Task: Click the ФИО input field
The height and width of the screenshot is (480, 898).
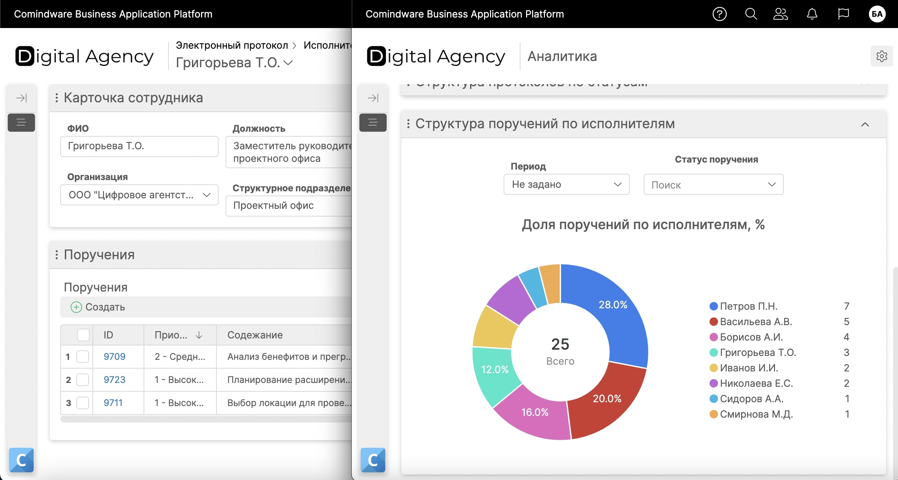Action: tap(139, 146)
